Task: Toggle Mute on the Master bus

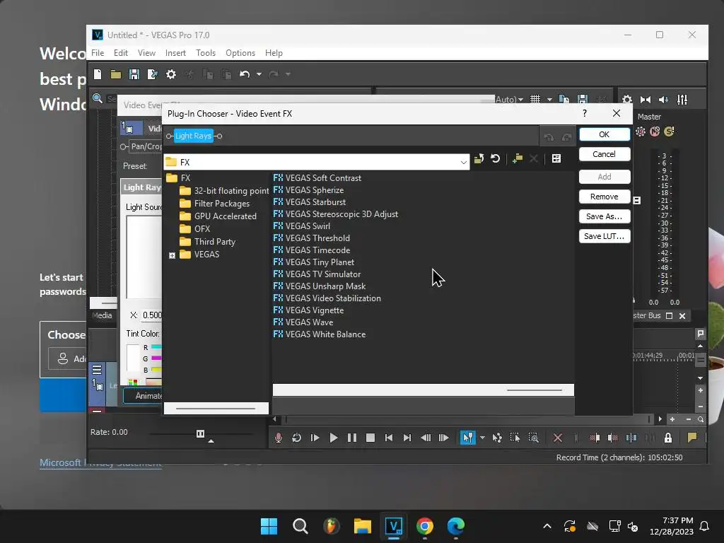Action: [x=655, y=132]
